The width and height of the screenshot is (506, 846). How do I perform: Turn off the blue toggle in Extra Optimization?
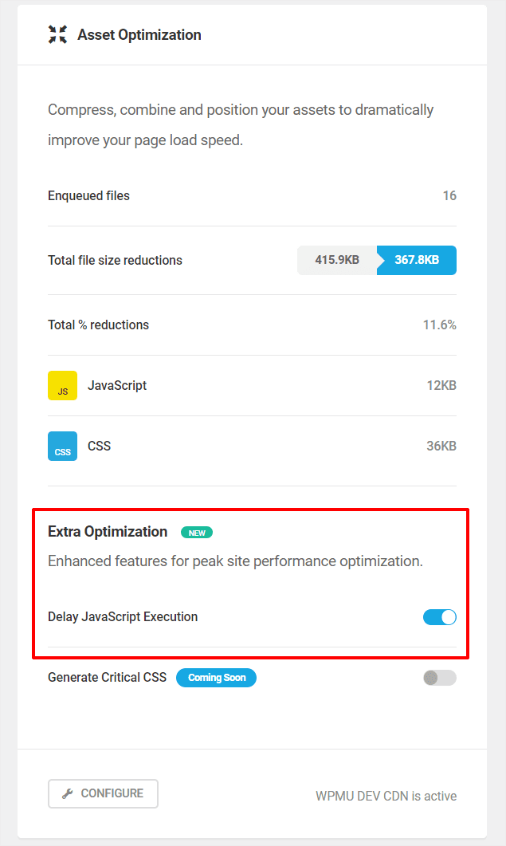pos(439,616)
